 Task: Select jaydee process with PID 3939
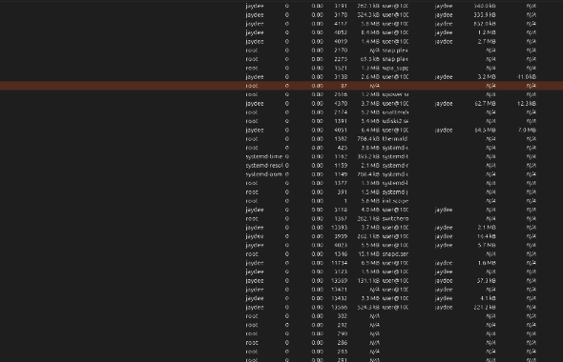(x=281, y=236)
